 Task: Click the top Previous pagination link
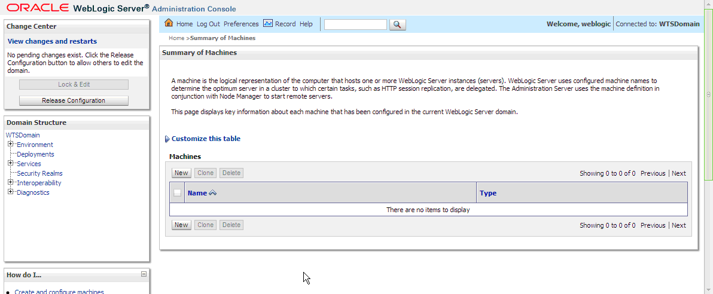point(653,173)
